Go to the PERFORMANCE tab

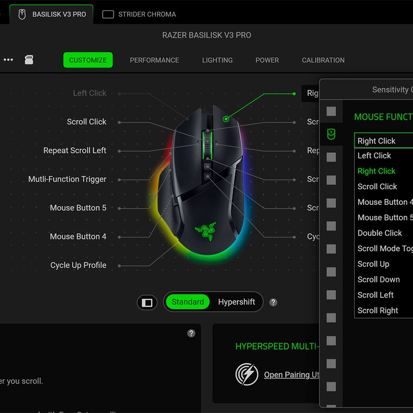[154, 60]
